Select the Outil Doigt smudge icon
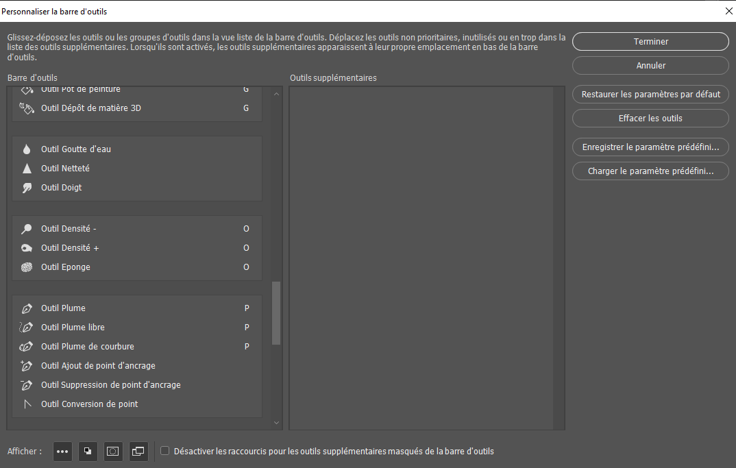Screen dimensions: 736x468 click(27, 188)
